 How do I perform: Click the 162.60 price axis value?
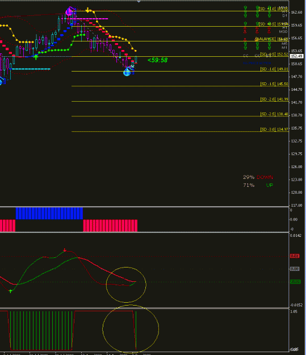(296, 12)
